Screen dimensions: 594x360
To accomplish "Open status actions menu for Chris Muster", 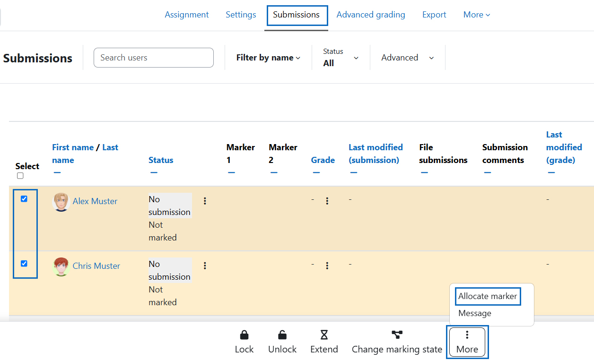I will (205, 266).
